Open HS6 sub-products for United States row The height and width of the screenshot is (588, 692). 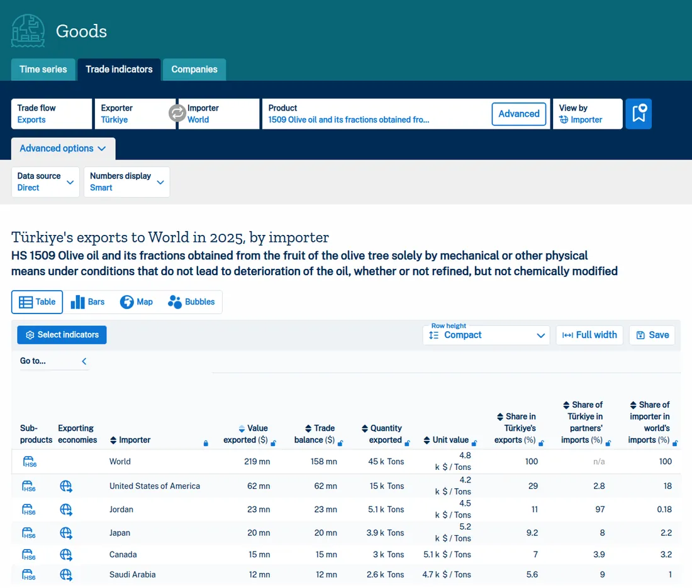[29, 486]
